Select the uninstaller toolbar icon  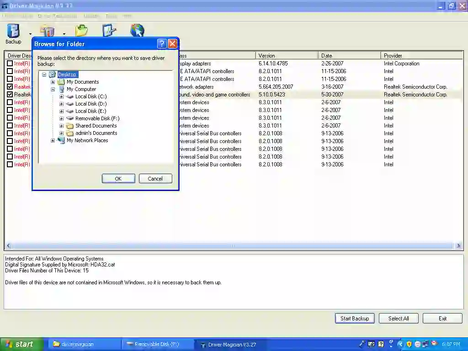point(109,31)
